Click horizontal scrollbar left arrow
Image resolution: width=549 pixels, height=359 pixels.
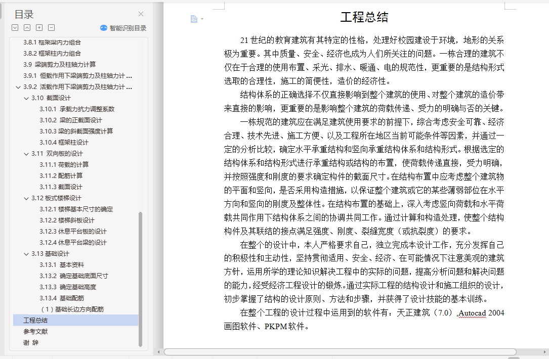158,352
